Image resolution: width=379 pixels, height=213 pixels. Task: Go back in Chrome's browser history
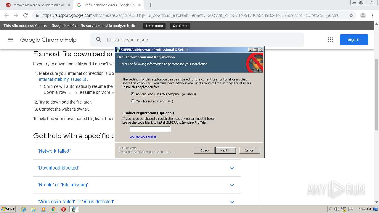coord(7,15)
